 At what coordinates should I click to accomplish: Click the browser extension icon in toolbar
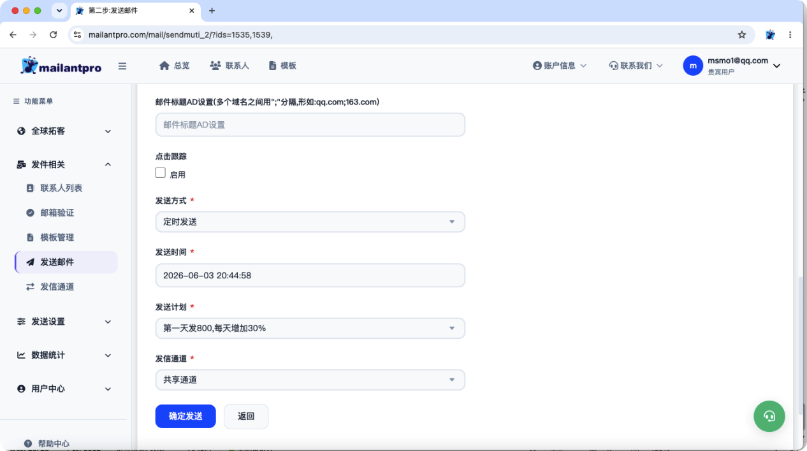pyautogui.click(x=770, y=34)
